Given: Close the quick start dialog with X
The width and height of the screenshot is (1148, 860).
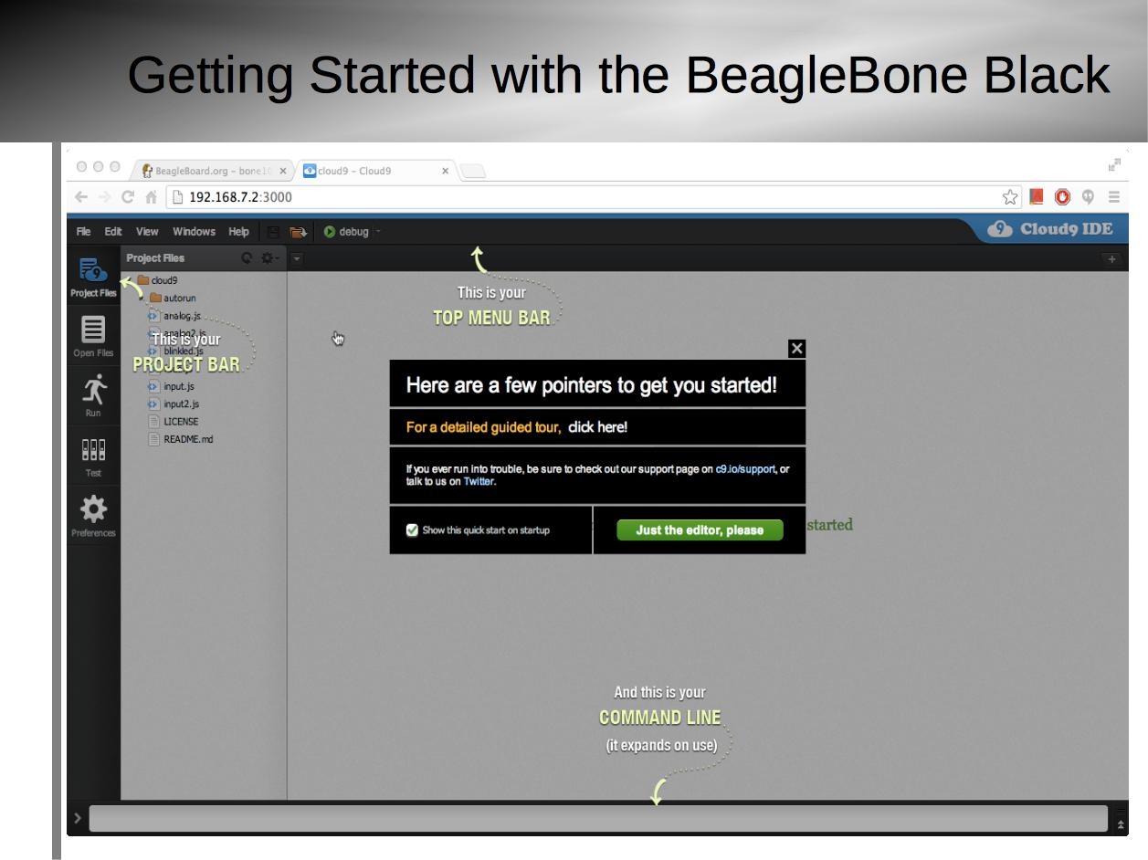Looking at the screenshot, I should click(x=796, y=349).
